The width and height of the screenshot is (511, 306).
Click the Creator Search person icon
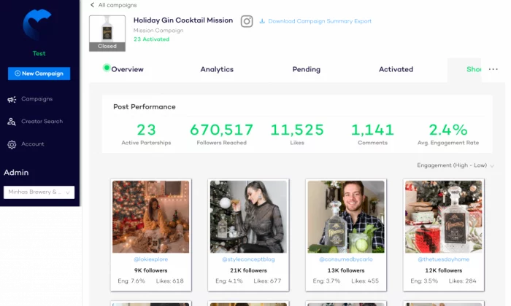(x=12, y=122)
